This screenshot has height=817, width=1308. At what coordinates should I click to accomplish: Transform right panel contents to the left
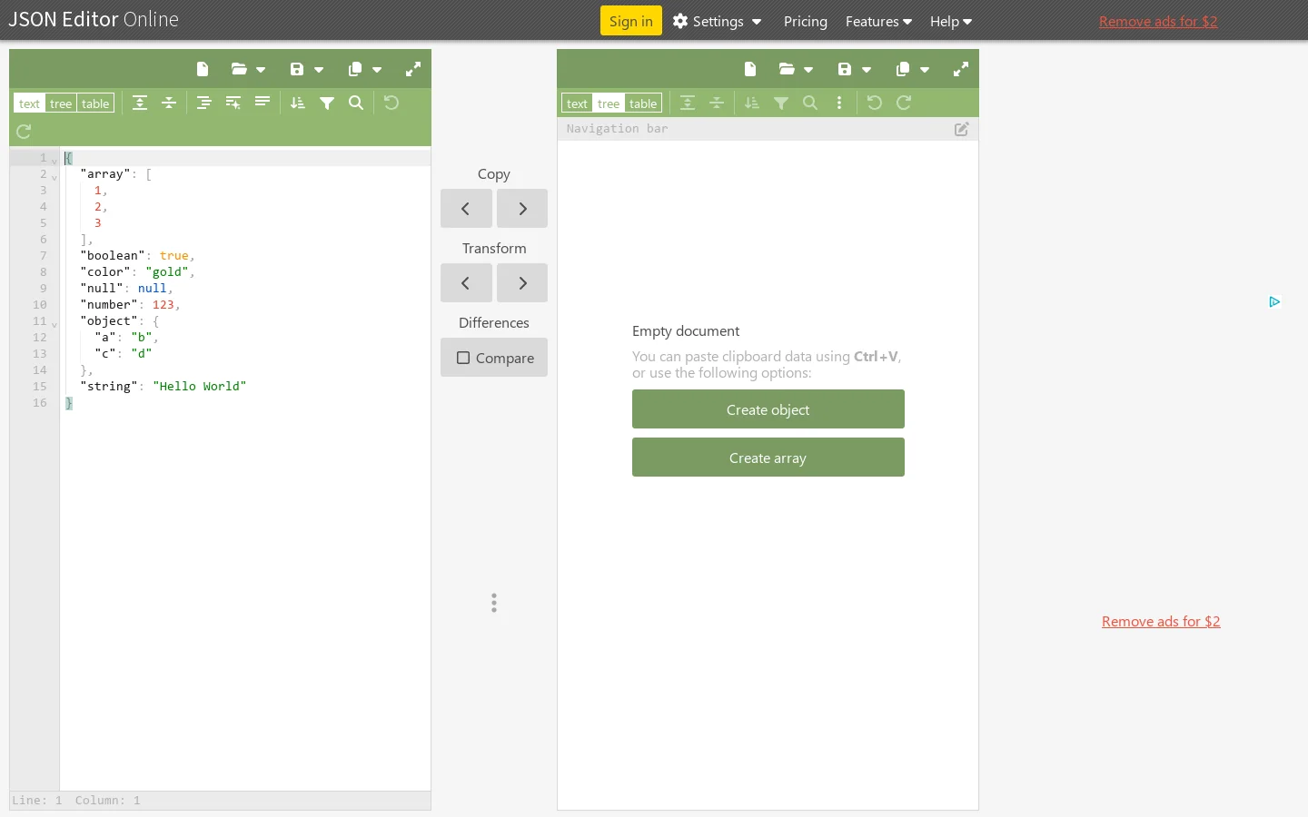[466, 283]
